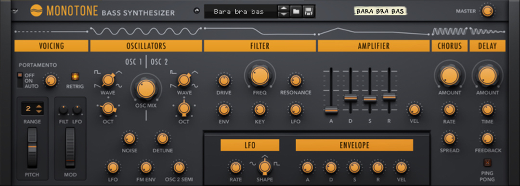This screenshot has height=186, width=520.
Task: Click the Filter FREQ knob
Action: pyautogui.click(x=260, y=75)
